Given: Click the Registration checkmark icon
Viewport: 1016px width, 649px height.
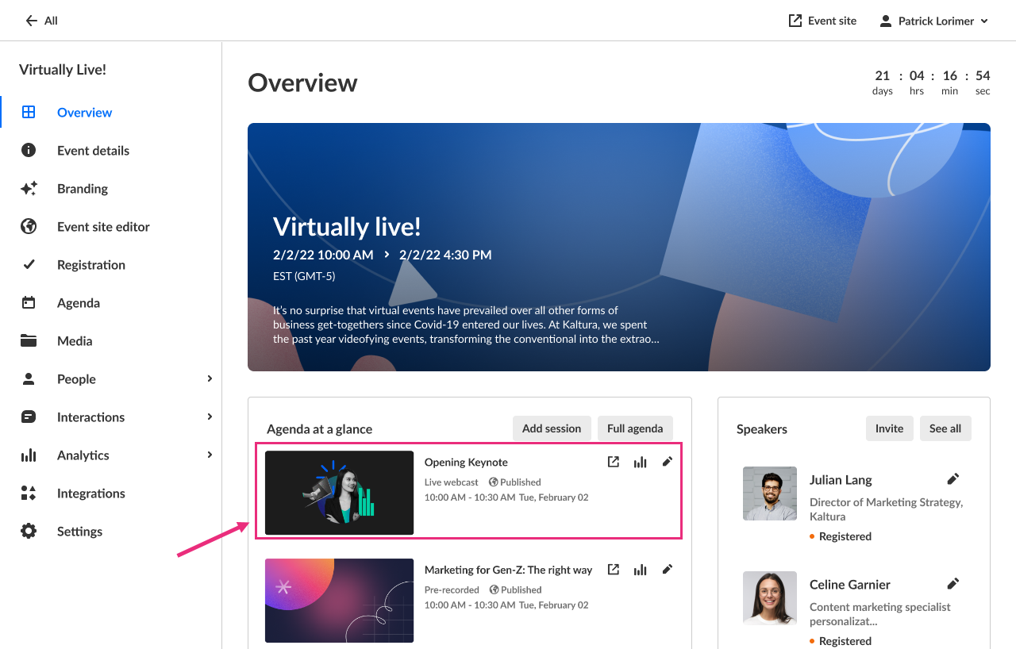Looking at the screenshot, I should pos(29,264).
